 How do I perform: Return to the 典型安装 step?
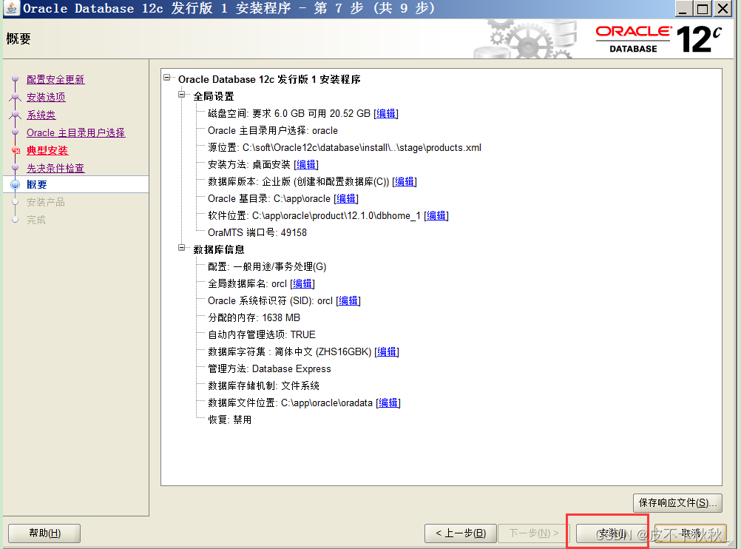click(47, 150)
